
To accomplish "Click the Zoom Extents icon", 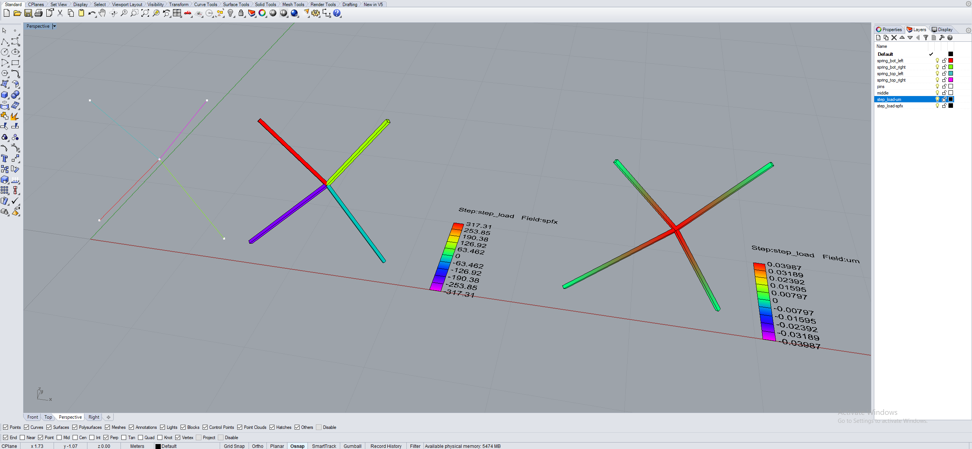I will pyautogui.click(x=145, y=13).
